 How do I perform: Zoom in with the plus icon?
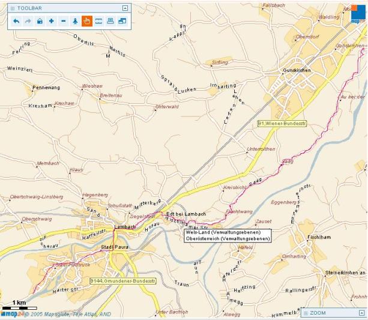pos(52,21)
